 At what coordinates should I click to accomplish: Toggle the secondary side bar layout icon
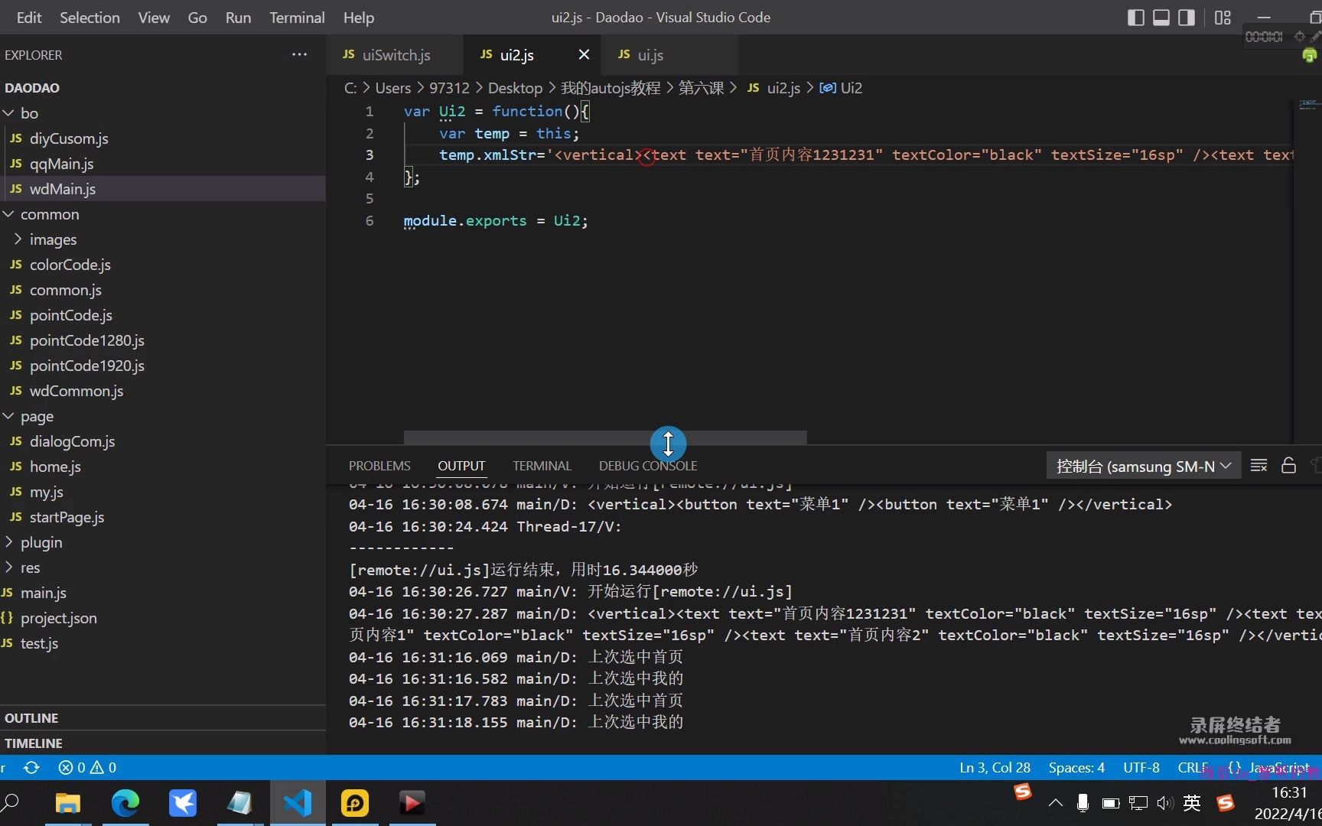point(1187,18)
